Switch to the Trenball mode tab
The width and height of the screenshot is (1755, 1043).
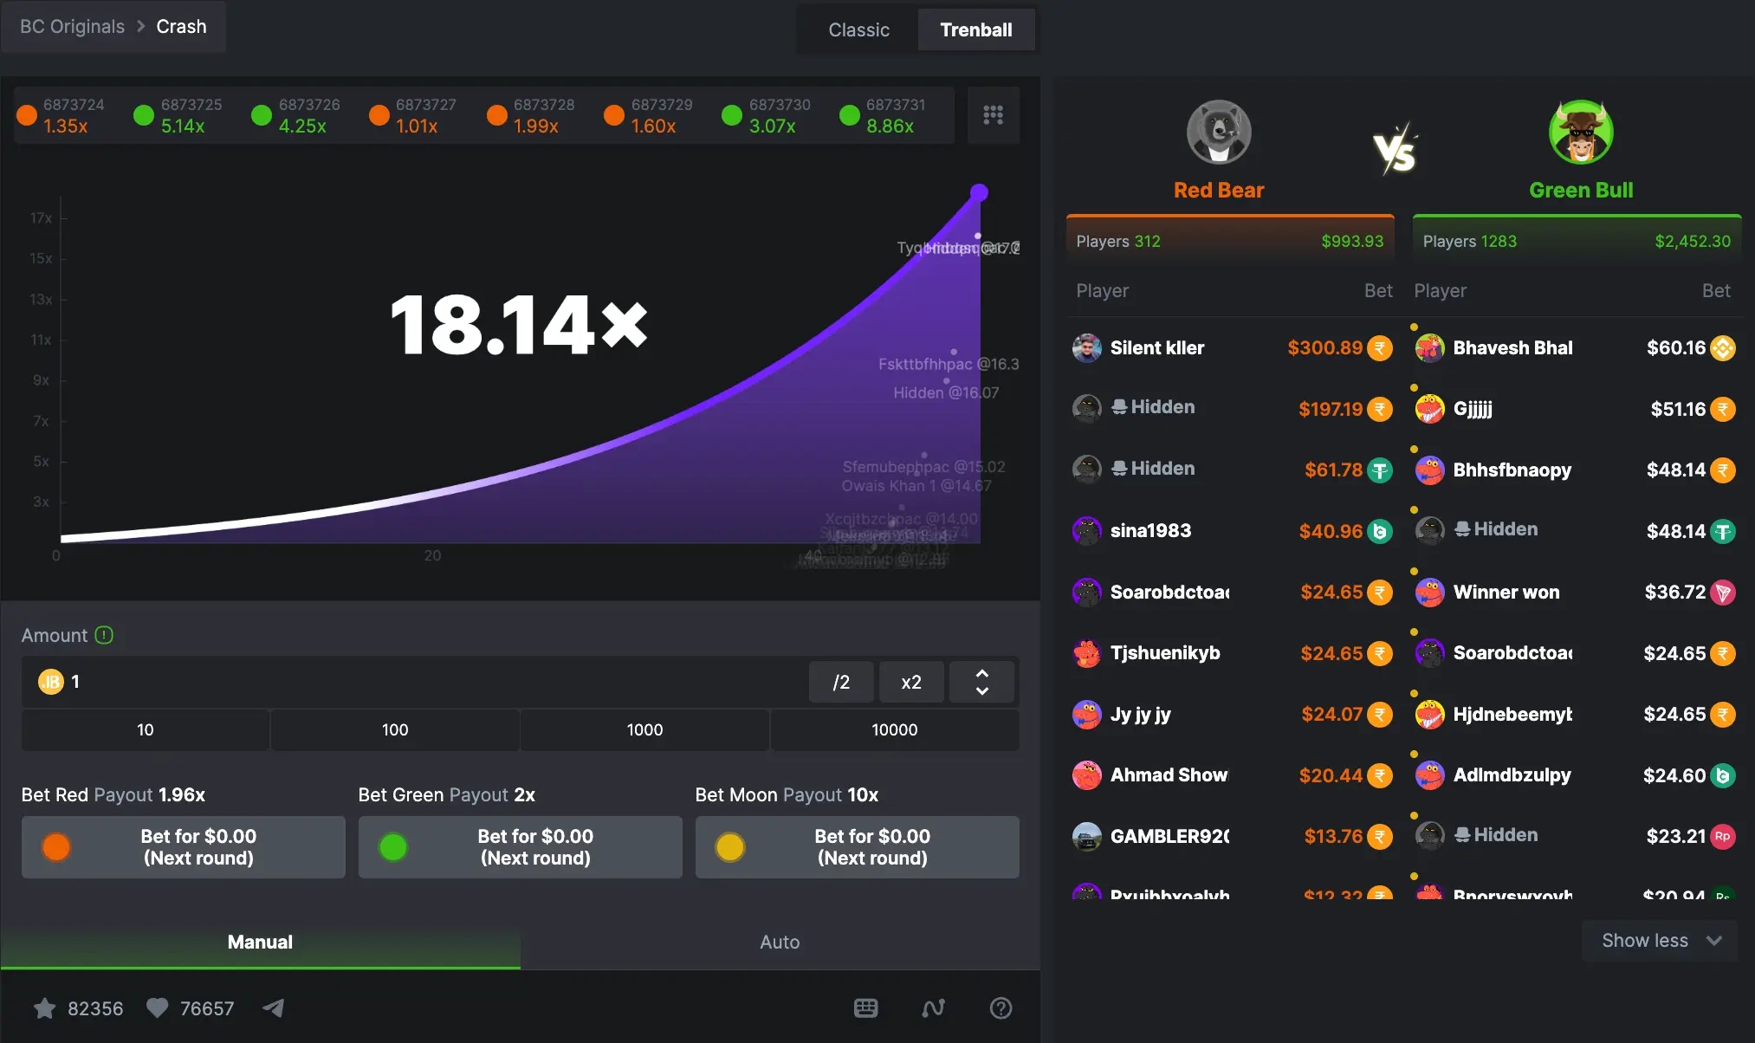976,30
